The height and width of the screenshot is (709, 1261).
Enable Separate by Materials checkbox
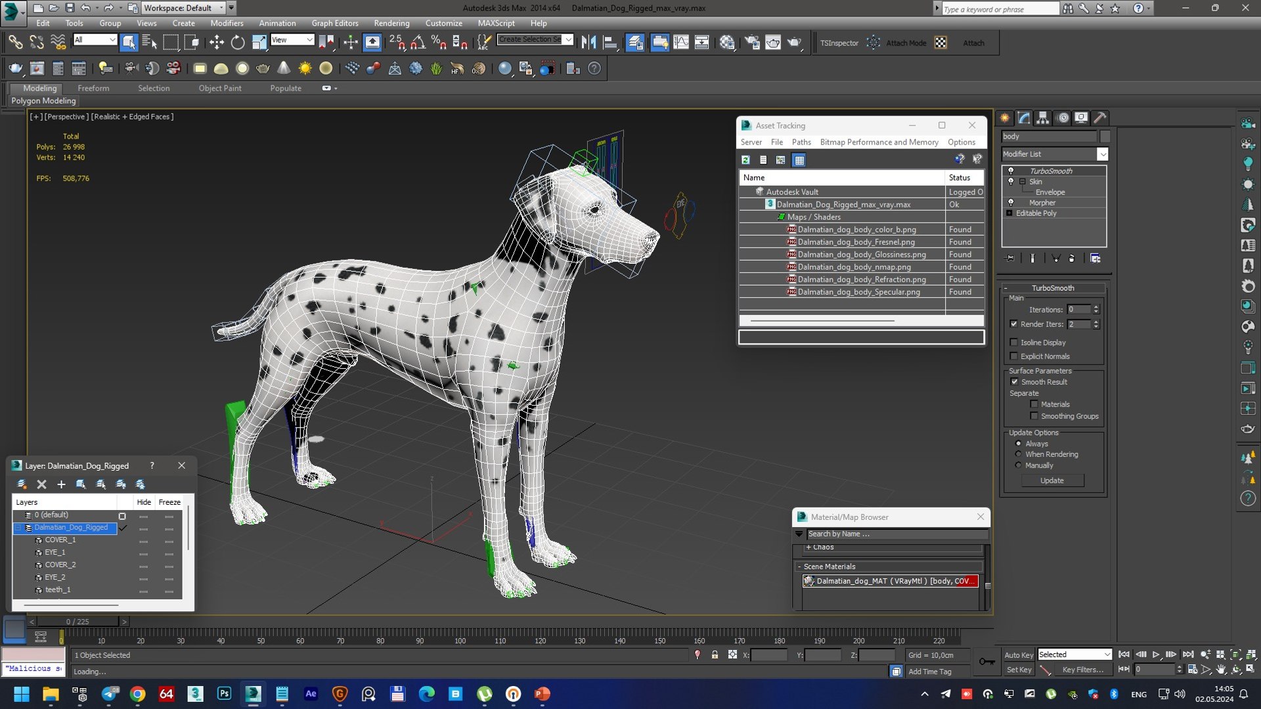click(x=1034, y=404)
